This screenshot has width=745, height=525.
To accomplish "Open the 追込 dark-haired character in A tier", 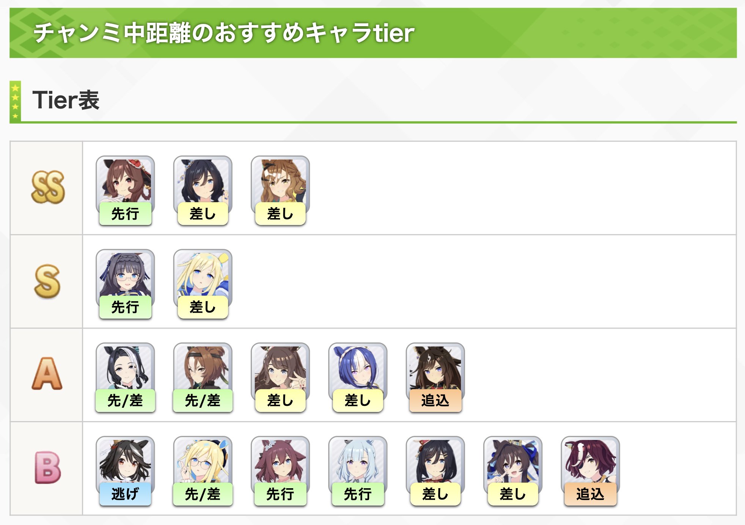I will [435, 377].
